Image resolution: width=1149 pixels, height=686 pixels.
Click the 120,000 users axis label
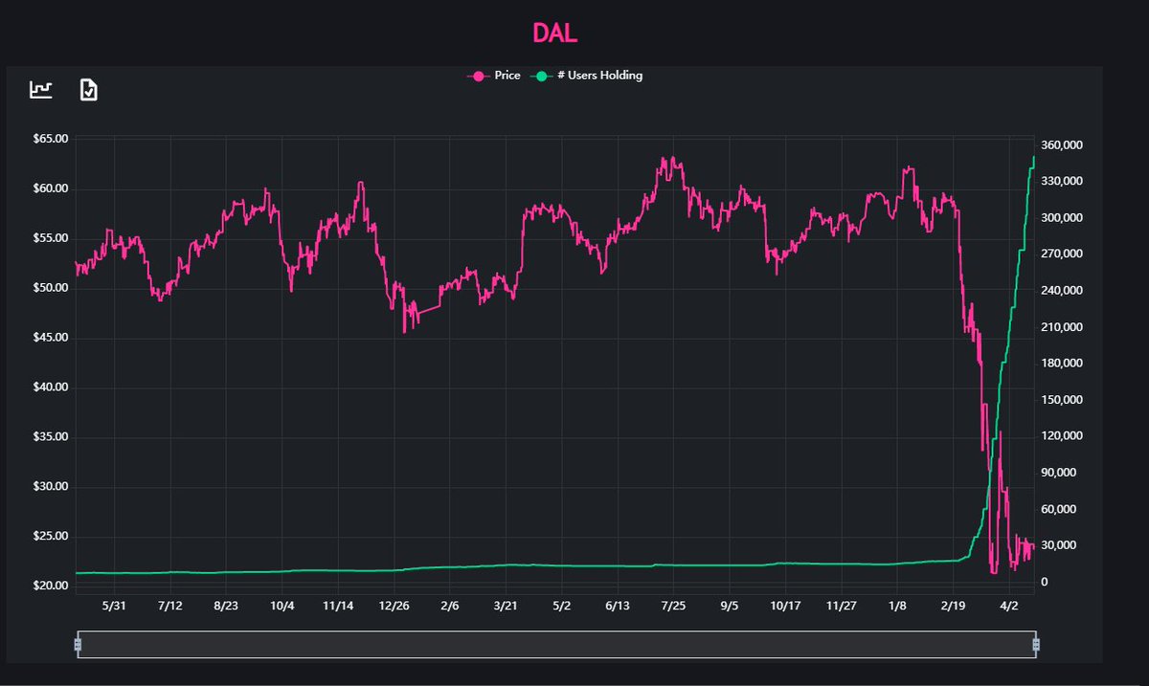[x=1063, y=436]
